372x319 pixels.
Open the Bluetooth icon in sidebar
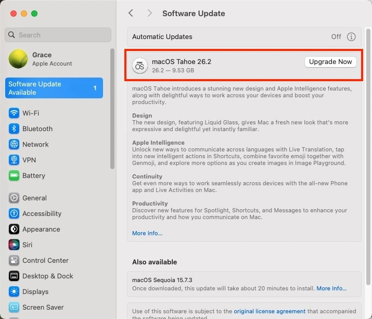[14, 129]
